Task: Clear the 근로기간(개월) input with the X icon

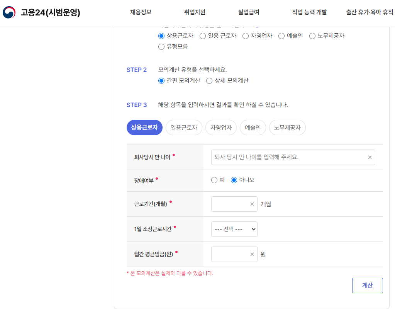Action: coord(253,204)
